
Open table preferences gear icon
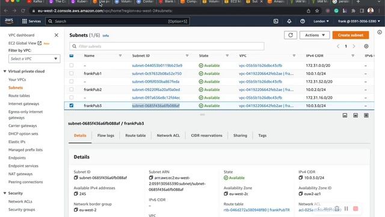(366, 46)
